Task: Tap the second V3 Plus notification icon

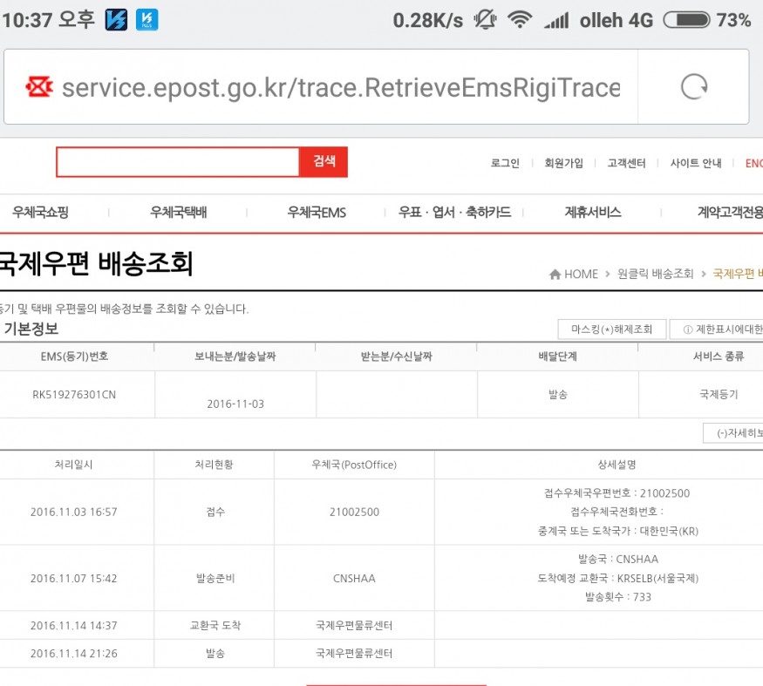Action: coord(148,20)
